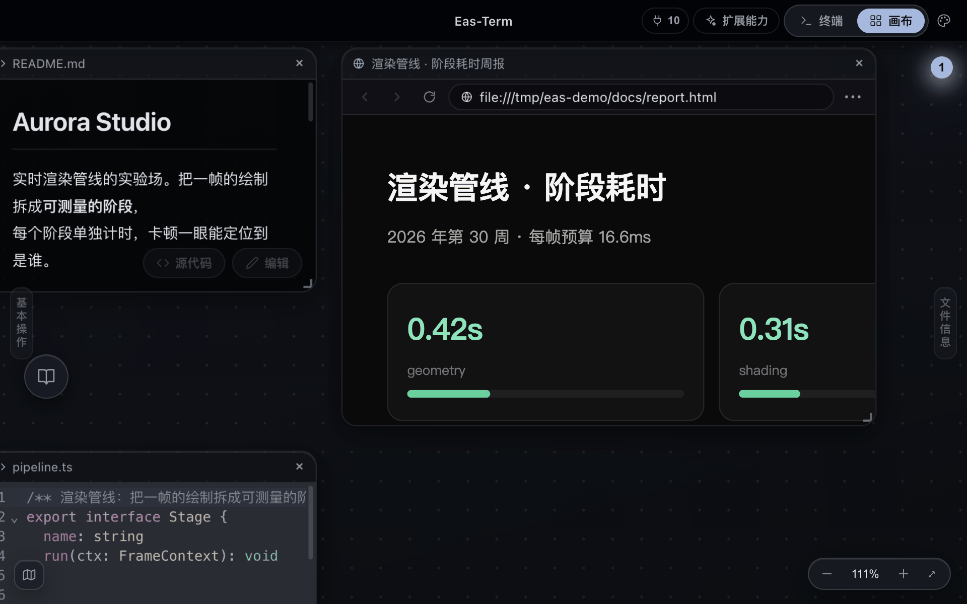Viewport: 967px width, 604px height.
Task: Click the 0.31s shading value
Action: pos(774,329)
